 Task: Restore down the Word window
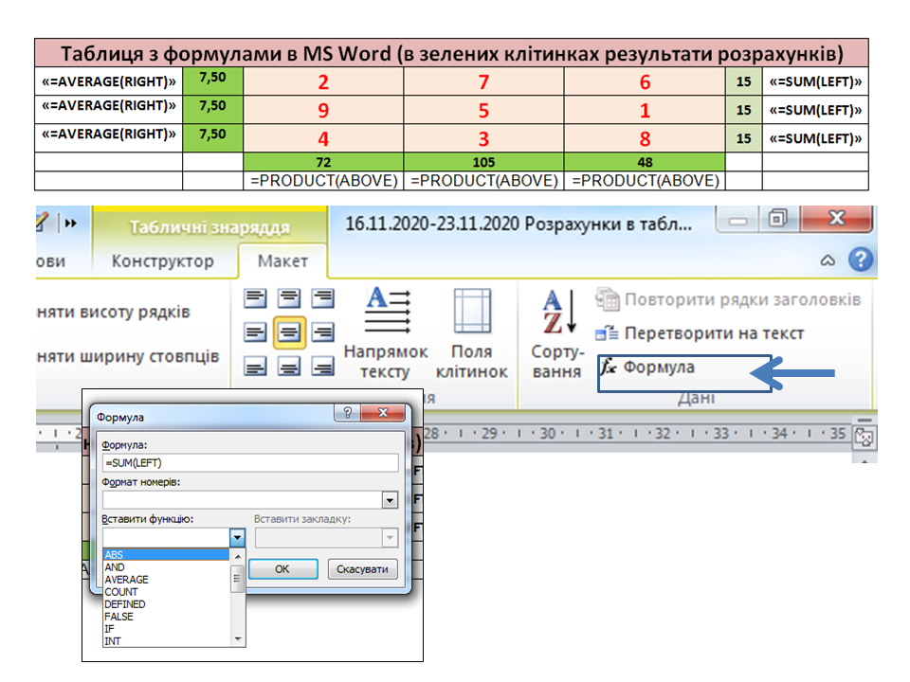pyautogui.click(x=778, y=219)
